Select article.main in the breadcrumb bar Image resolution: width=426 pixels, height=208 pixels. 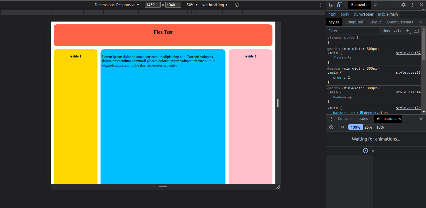(x=388, y=14)
